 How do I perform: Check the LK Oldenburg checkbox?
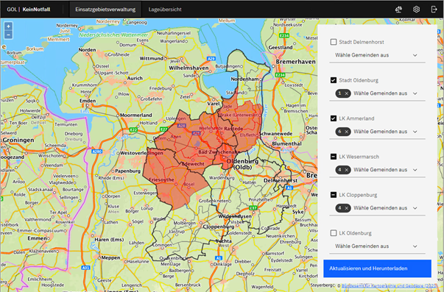334,233
